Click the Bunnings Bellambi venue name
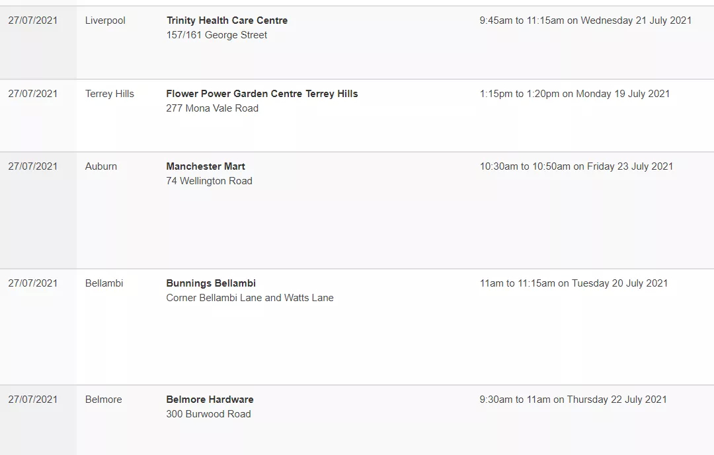 [x=211, y=283]
